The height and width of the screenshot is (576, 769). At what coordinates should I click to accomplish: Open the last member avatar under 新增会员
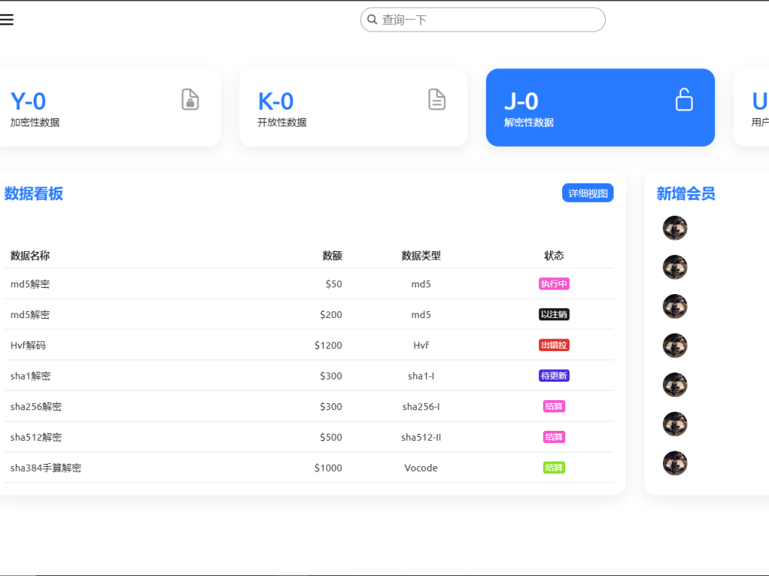click(675, 463)
